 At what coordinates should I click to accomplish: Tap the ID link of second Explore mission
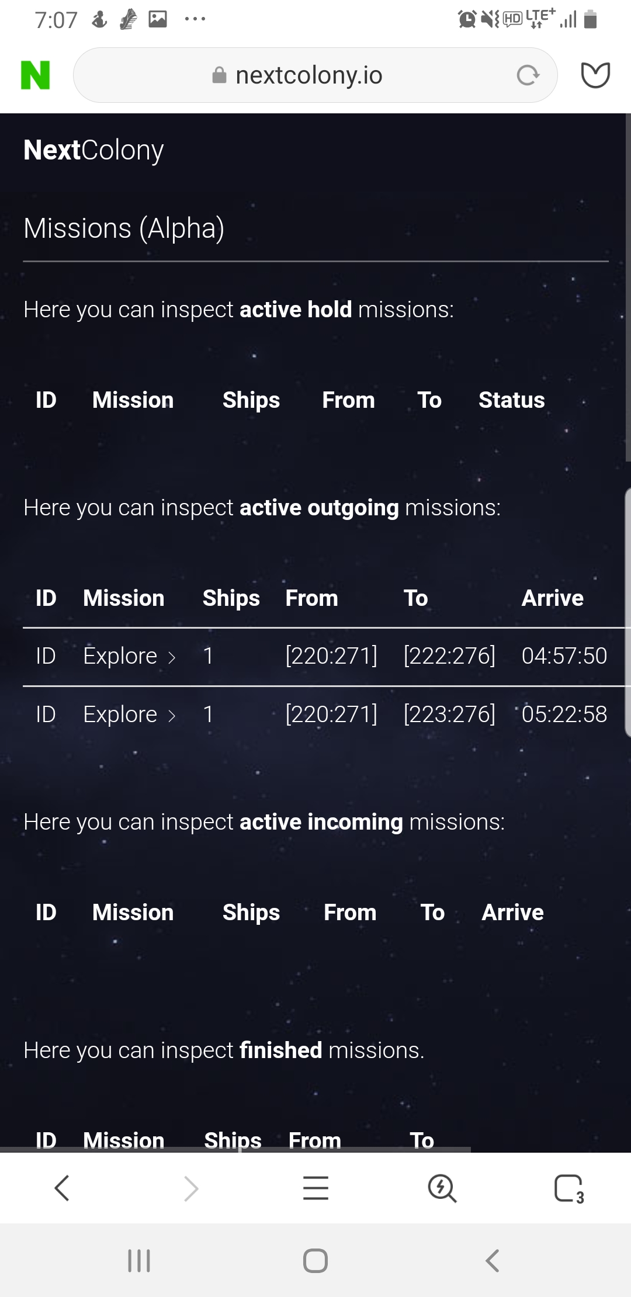(46, 715)
